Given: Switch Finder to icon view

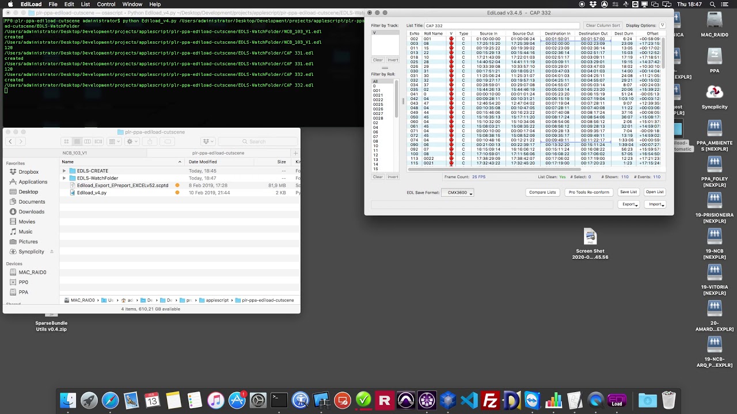Looking at the screenshot, I should (66, 141).
